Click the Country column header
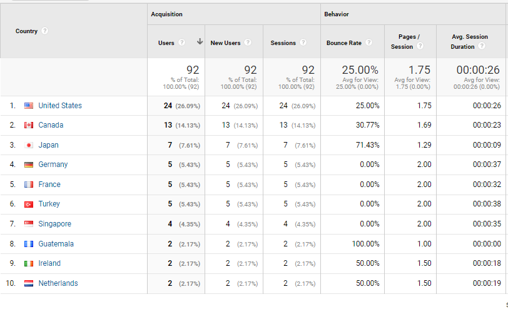Screen dimensions: 508x309 26,31
